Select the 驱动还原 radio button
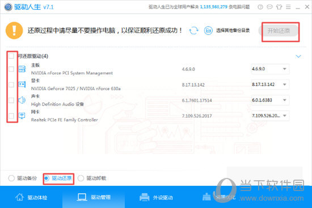 [47, 178]
